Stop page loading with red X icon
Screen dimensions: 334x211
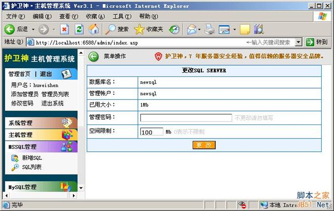(x=64, y=29)
